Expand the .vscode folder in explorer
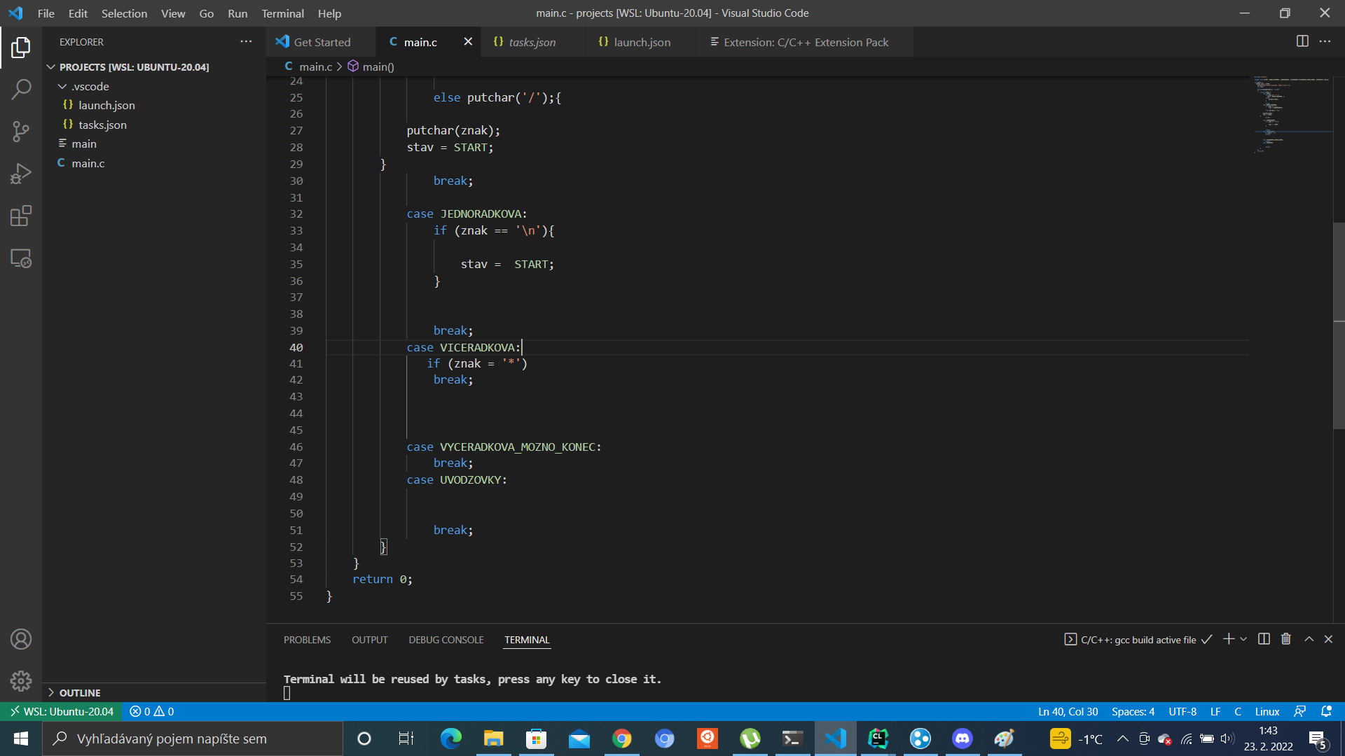Image resolution: width=1345 pixels, height=756 pixels. point(90,86)
